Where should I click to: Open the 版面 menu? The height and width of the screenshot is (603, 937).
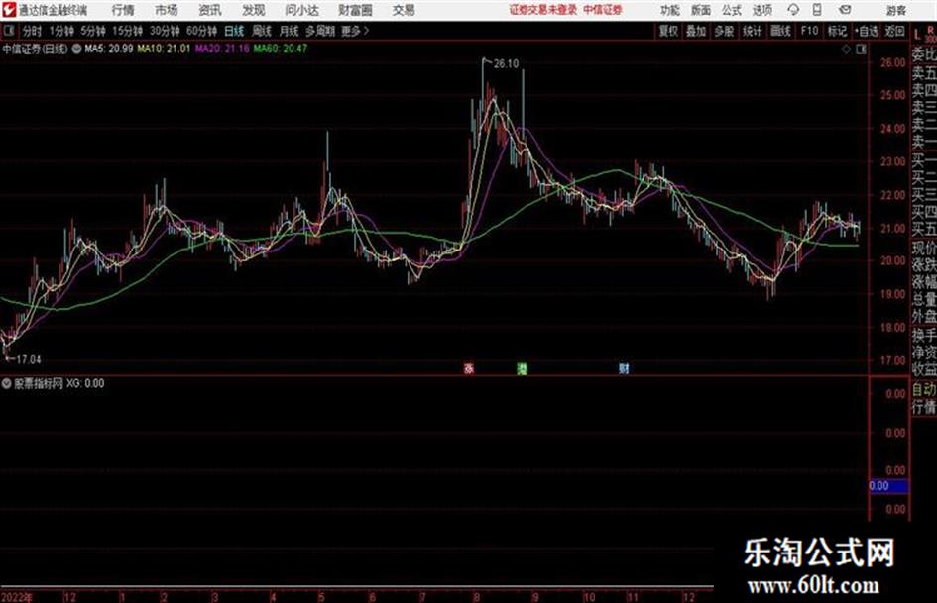pyautogui.click(x=701, y=10)
